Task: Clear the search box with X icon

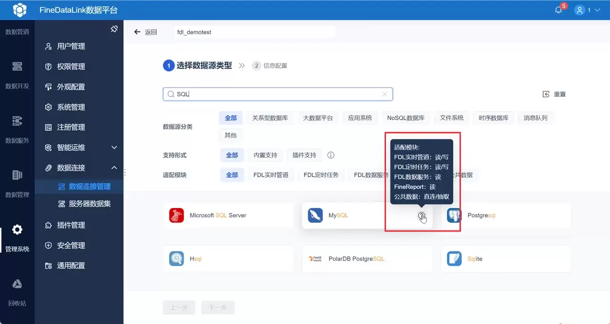Action: click(x=385, y=94)
